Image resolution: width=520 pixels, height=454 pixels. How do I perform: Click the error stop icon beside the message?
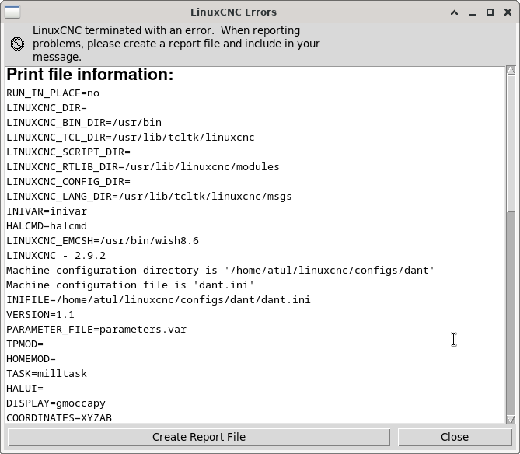[x=17, y=44]
